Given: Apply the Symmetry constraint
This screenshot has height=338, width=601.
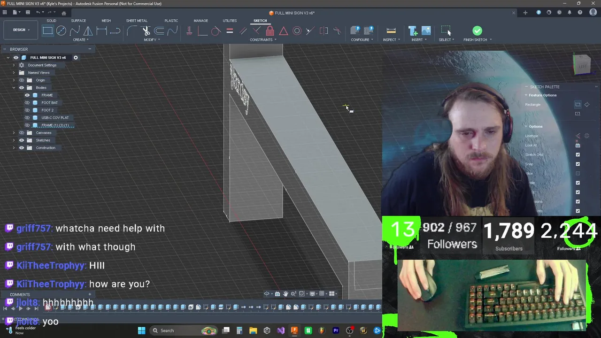Looking at the screenshot, I should pos(324,31).
